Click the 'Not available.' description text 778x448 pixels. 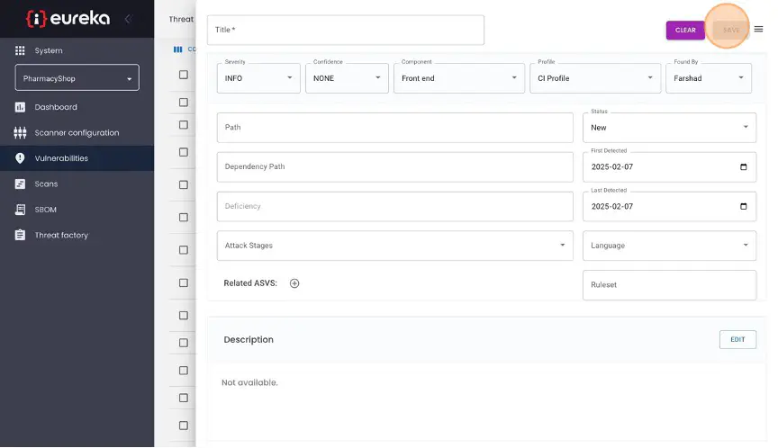click(249, 382)
